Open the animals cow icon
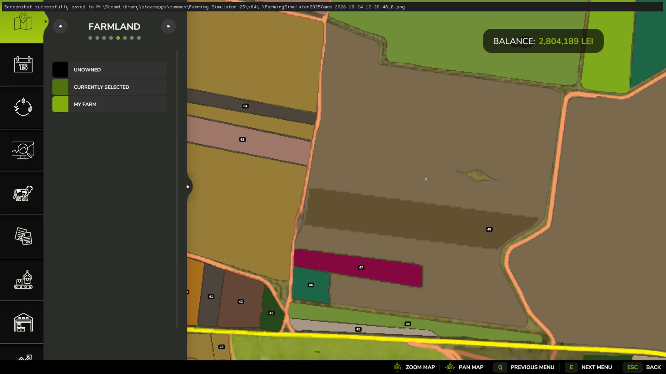 pos(23,193)
